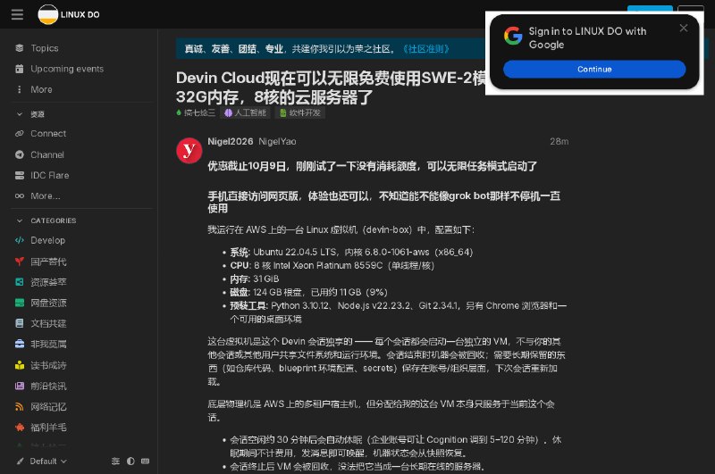This screenshot has height=474, width=715.
Task: Click the 网盘资源 drive icon
Action: coord(19,303)
